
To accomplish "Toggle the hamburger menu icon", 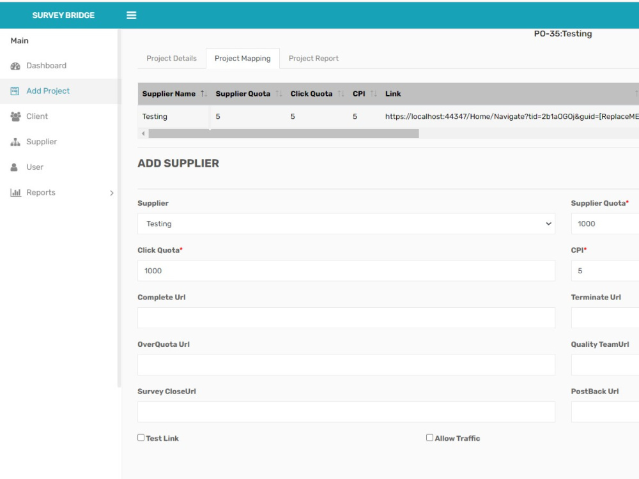I will 131,15.
